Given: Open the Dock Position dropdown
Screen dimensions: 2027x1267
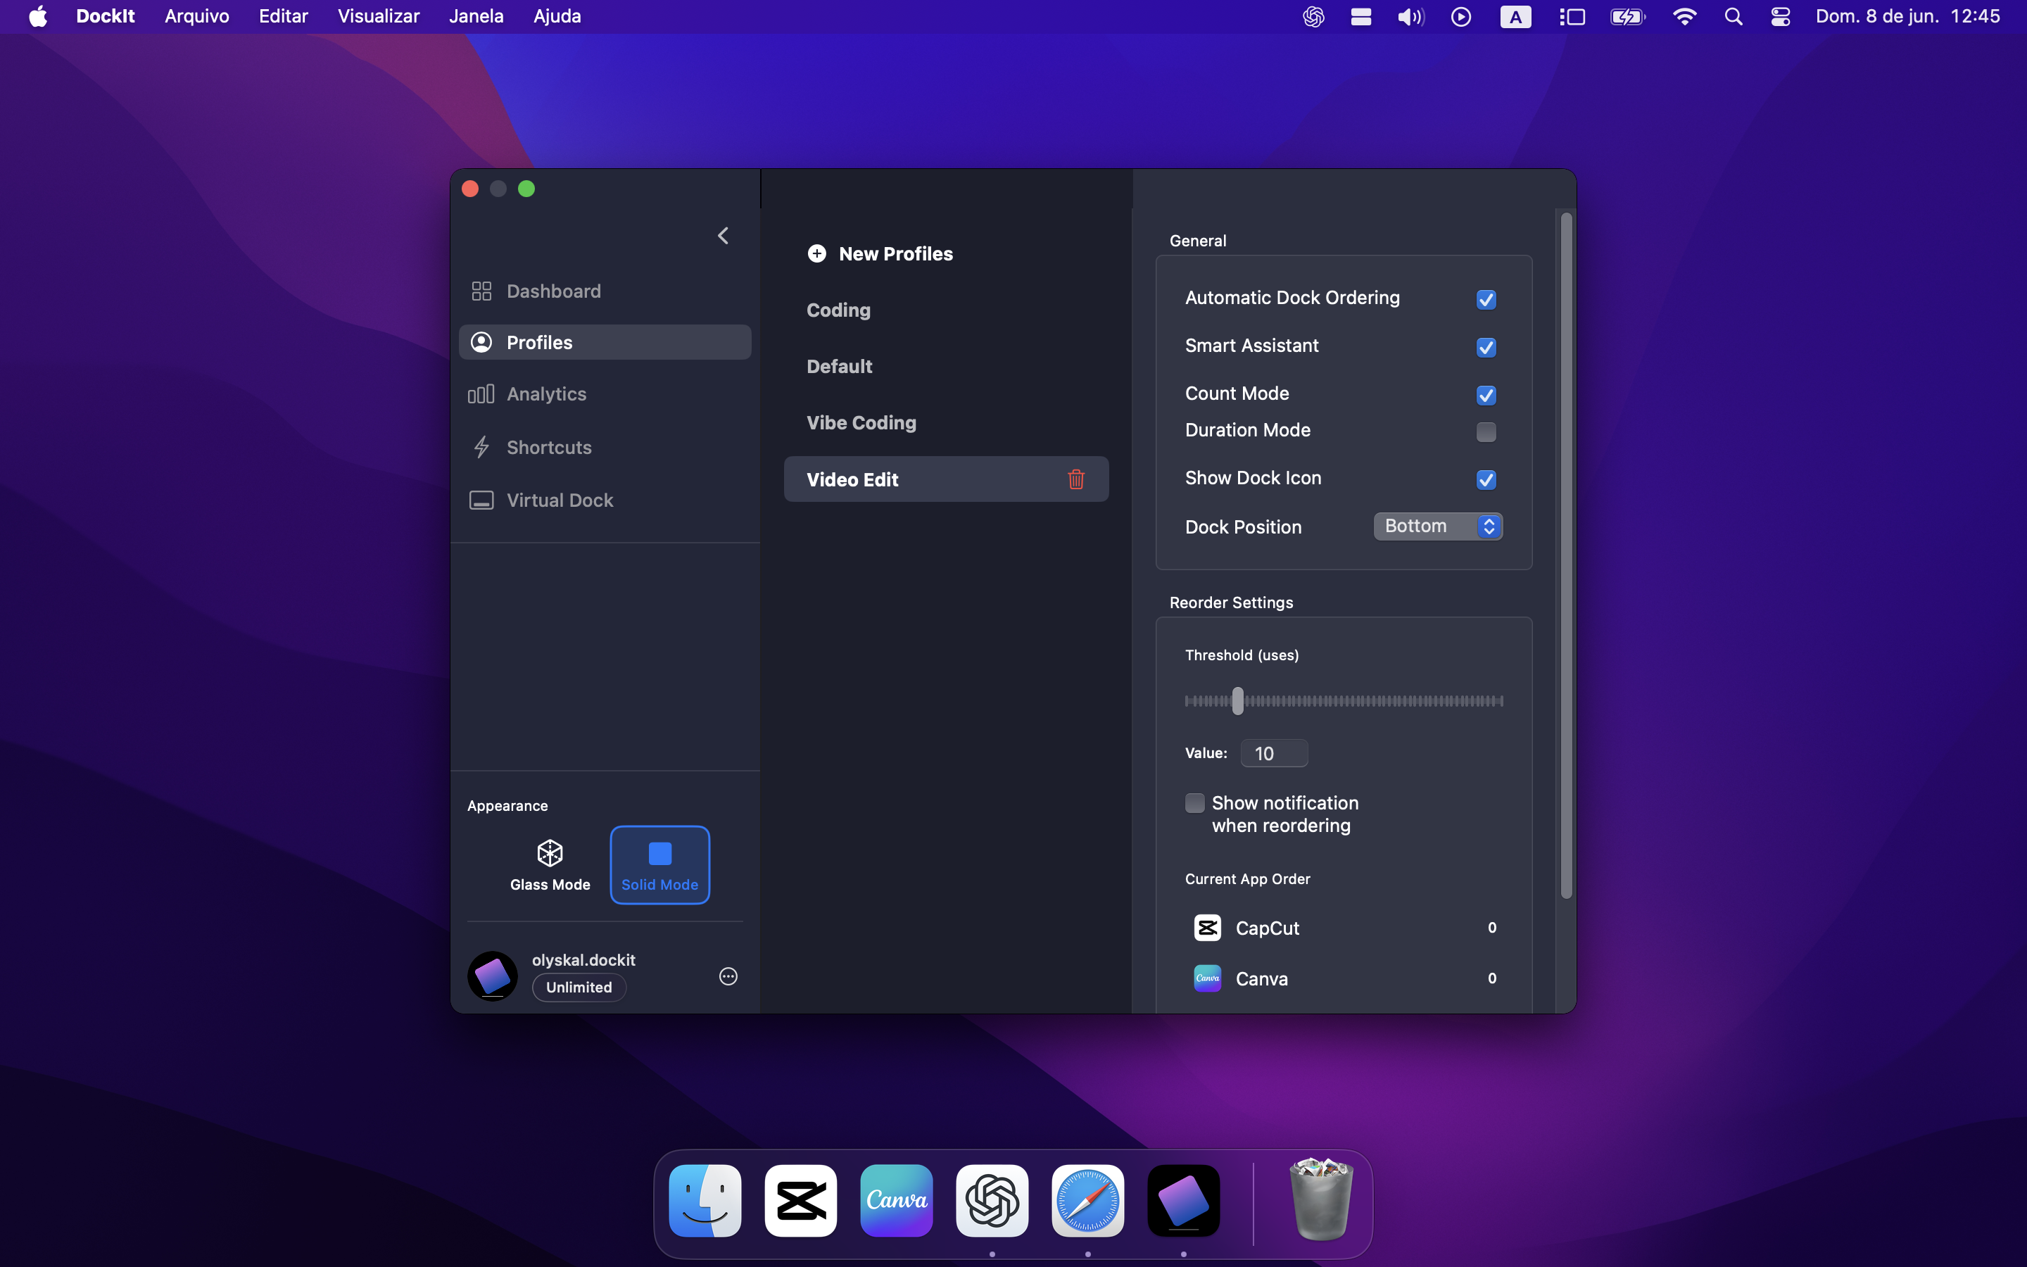Looking at the screenshot, I should 1437,527.
